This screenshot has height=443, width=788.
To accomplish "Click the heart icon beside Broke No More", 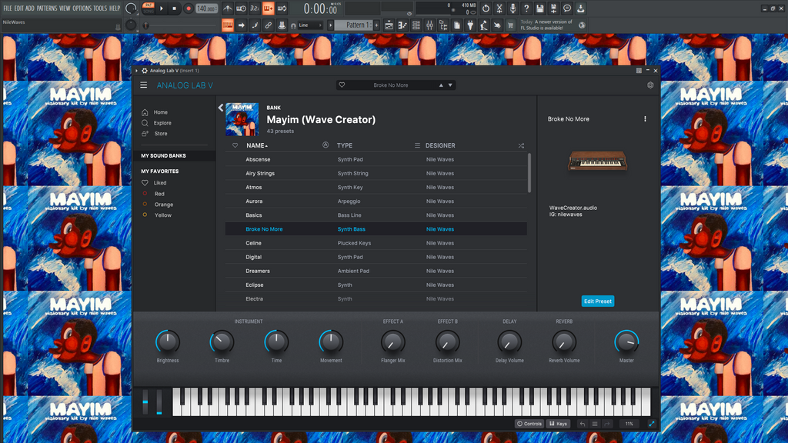I will pos(342,85).
